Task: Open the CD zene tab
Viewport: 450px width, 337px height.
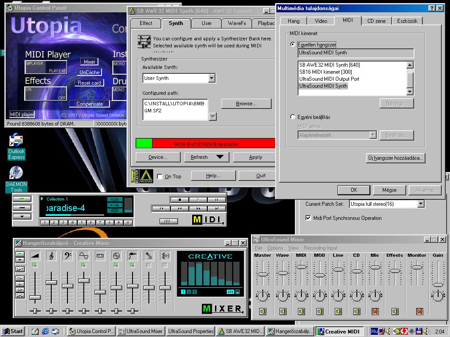Action: (x=376, y=21)
